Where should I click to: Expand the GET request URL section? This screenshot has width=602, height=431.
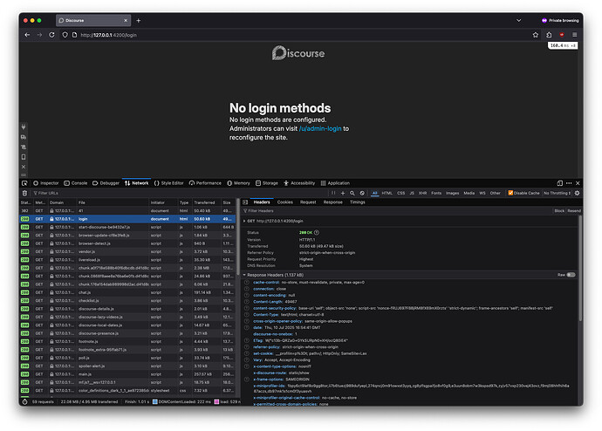pyautogui.click(x=244, y=221)
